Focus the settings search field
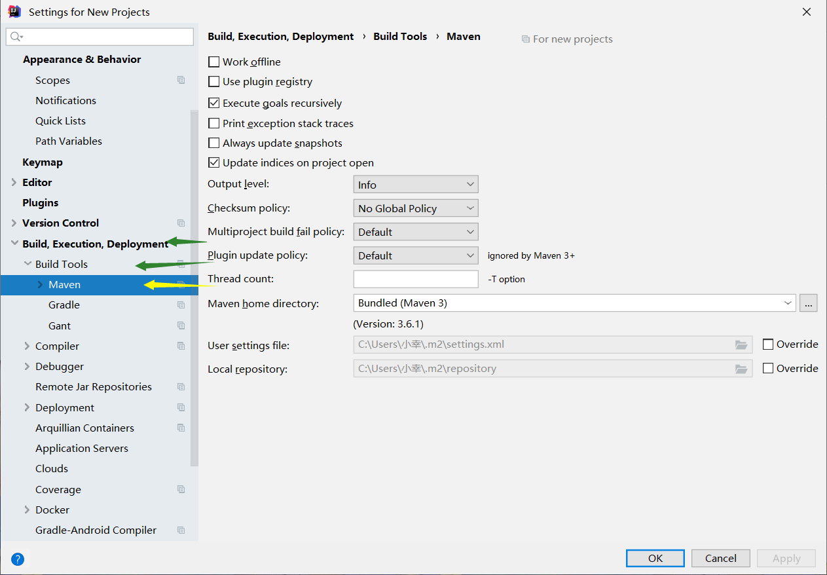This screenshot has width=827, height=575. pyautogui.click(x=100, y=37)
